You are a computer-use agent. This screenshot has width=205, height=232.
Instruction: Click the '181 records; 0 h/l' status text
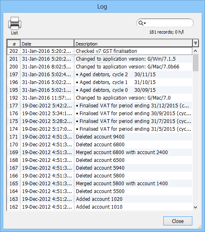coord(166,32)
